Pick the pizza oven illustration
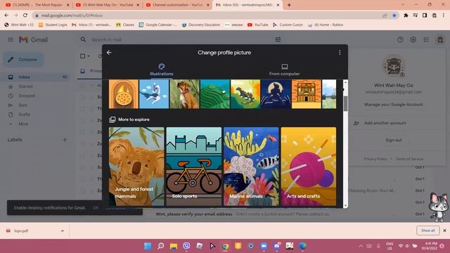 tap(124, 94)
